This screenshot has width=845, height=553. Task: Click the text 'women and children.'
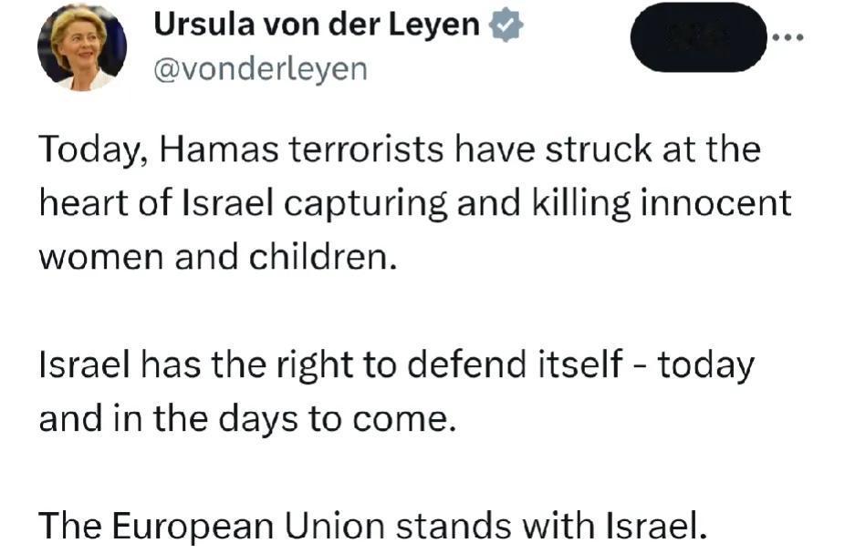click(218, 257)
